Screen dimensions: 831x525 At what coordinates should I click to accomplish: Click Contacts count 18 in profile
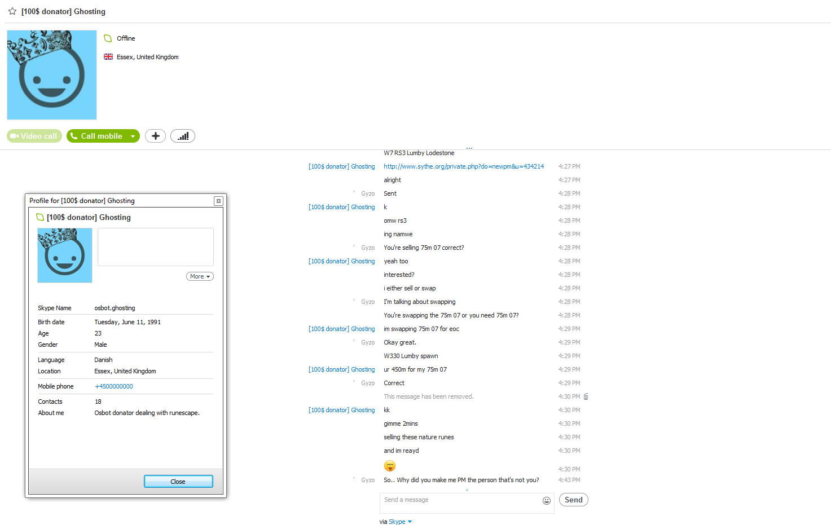click(x=98, y=402)
